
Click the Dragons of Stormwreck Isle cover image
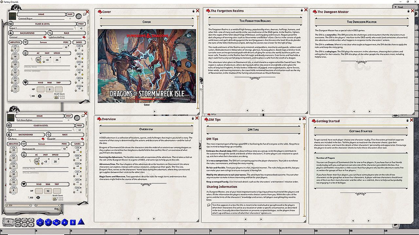tap(147, 66)
